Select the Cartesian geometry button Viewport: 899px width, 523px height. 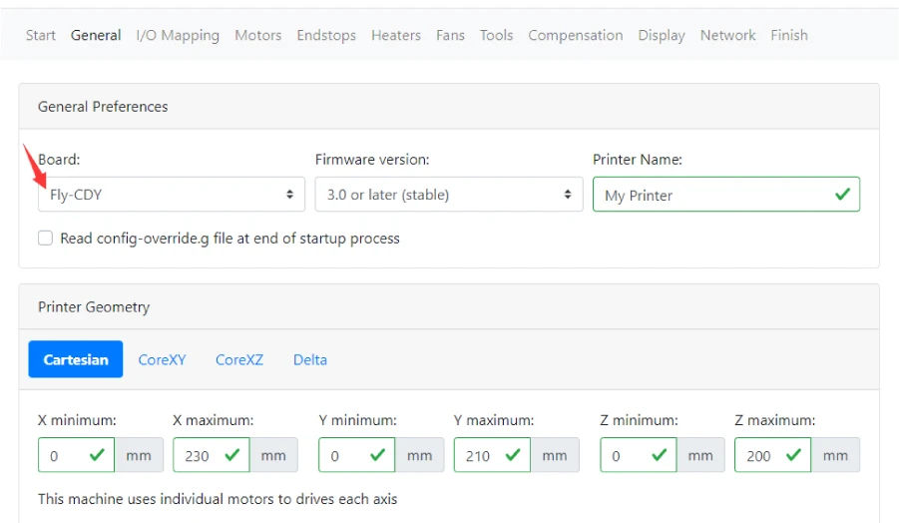tap(76, 359)
